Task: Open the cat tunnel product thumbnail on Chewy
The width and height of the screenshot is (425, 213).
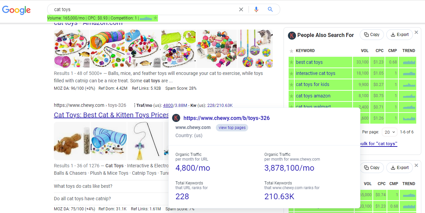Action: tap(108, 141)
